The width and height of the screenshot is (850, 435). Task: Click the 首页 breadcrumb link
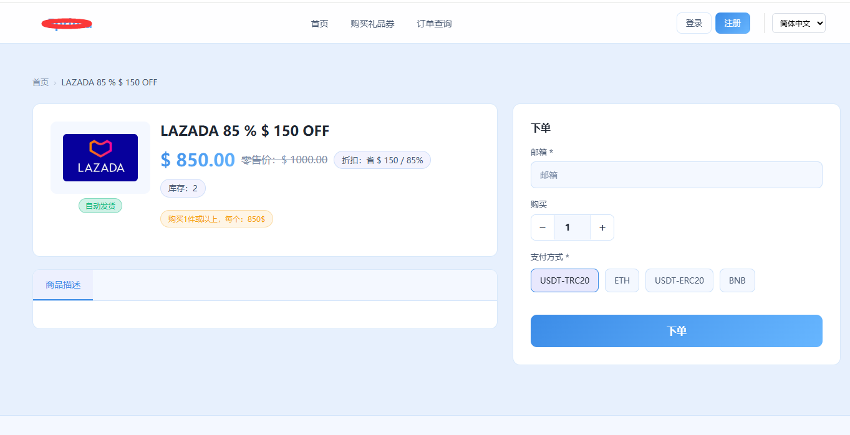[x=41, y=82]
